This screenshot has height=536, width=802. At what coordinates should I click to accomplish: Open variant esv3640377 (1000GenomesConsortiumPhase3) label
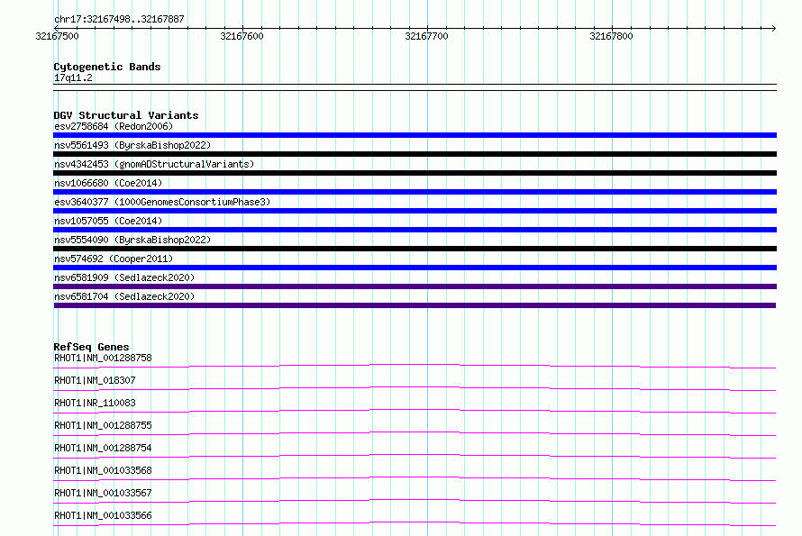(x=162, y=202)
